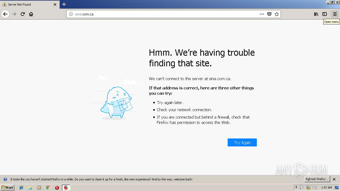Image resolution: width=340 pixels, height=191 pixels.
Task: Restore down the Firefox window
Action: 332,2
